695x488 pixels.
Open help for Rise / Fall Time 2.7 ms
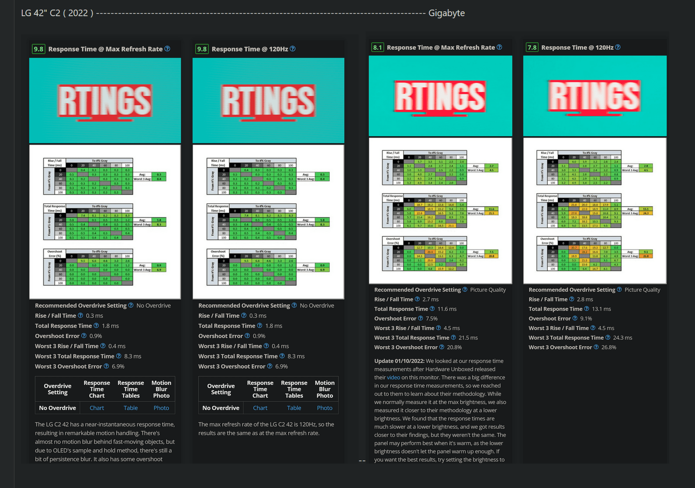coord(417,299)
